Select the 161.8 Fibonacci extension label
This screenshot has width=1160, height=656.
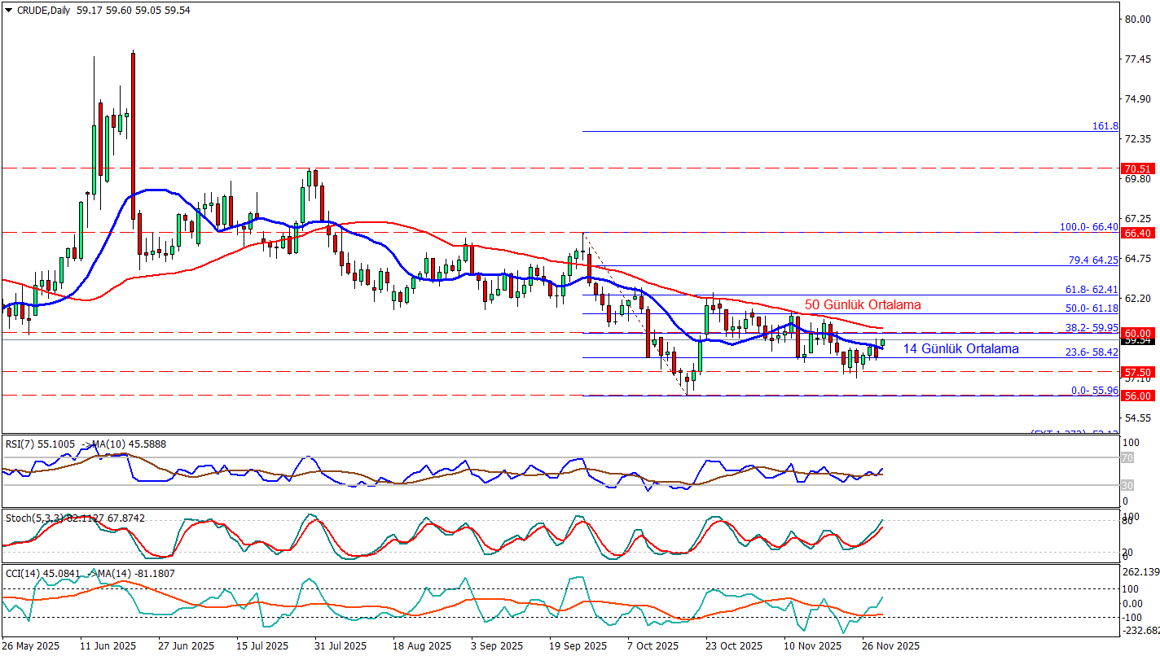[1105, 127]
